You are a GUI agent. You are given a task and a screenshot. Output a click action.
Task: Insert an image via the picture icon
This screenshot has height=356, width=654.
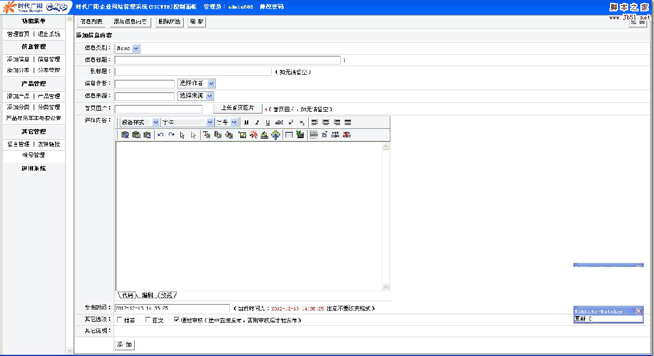[243, 135]
